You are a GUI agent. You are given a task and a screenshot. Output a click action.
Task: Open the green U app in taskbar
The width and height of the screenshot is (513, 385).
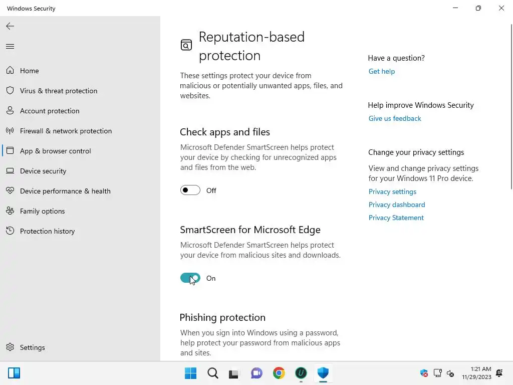tap(301, 373)
